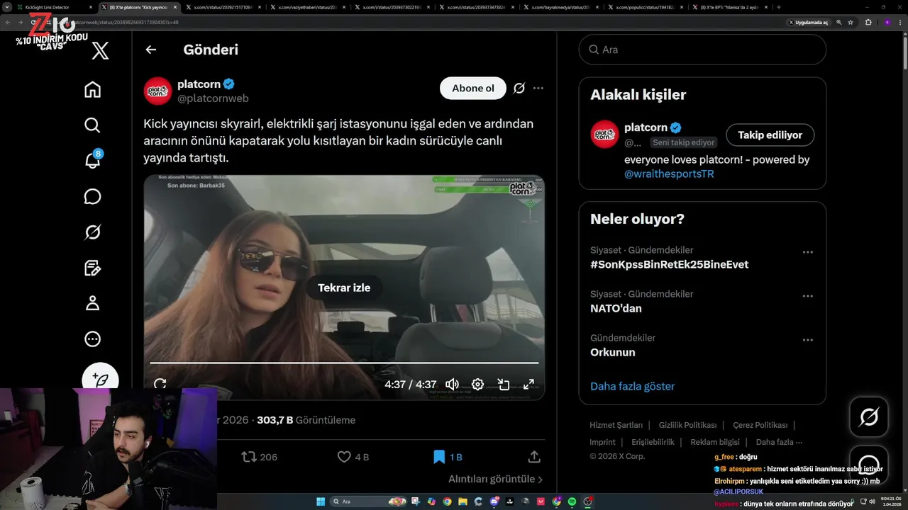This screenshot has height=510, width=908.
Task: Open the floating Grok button at right
Action: coord(869,417)
